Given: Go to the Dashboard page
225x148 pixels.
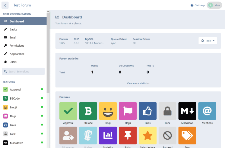Looking at the screenshot, I should (x=23, y=21).
